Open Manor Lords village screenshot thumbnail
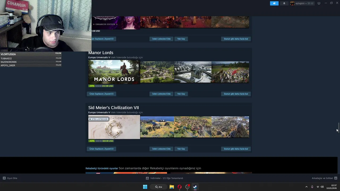 pyautogui.click(x=157, y=72)
